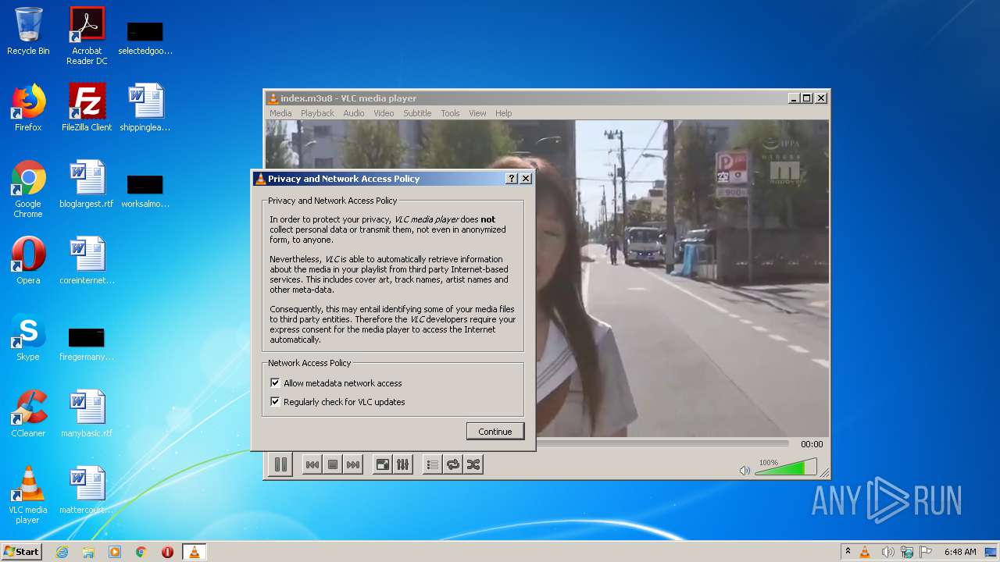Stop playback button in VLC
Image resolution: width=1000 pixels, height=562 pixels.
pos(333,464)
